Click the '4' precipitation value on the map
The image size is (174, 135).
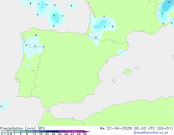coord(169,2)
